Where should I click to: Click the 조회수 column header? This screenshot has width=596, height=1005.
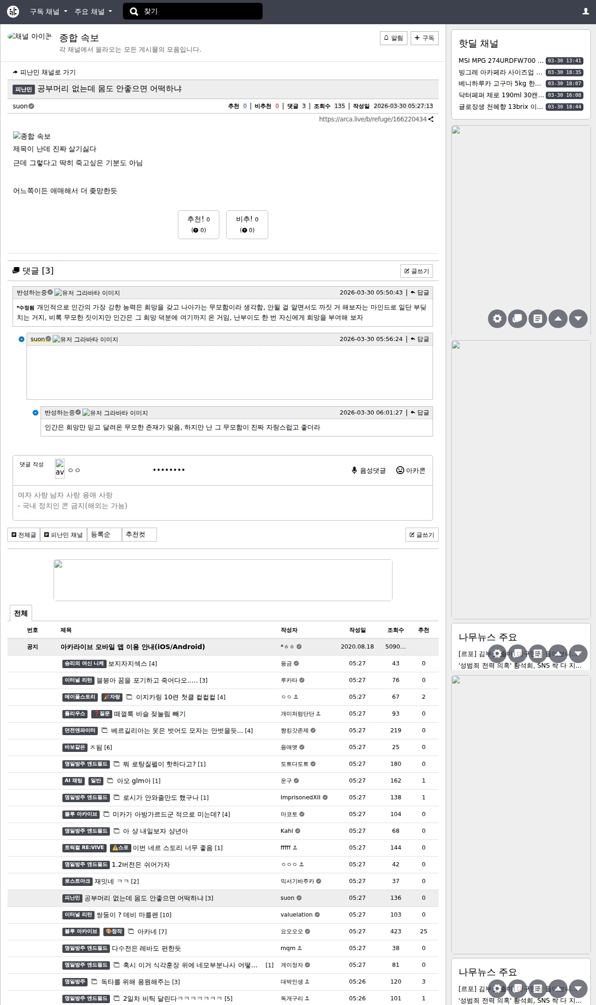pyautogui.click(x=396, y=630)
